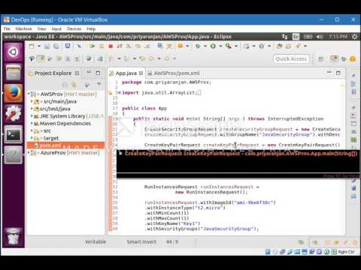Expand the AzureProv project node

[29, 152]
